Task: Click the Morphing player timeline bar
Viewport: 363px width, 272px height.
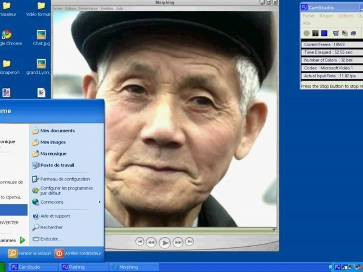Action: click(191, 230)
